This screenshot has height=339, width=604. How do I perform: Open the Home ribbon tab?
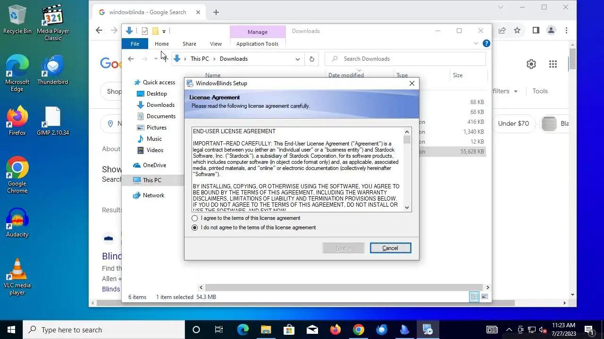[x=162, y=44]
